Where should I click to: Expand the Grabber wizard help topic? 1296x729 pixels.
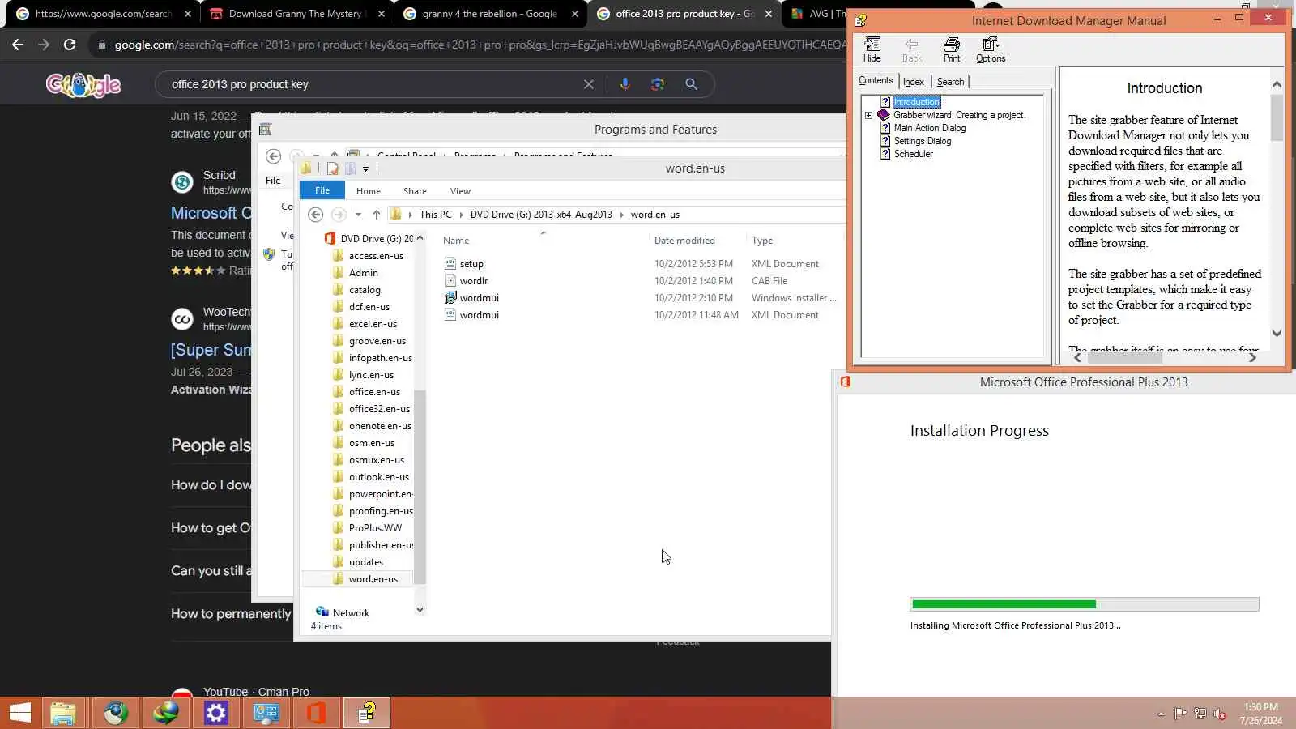pyautogui.click(x=869, y=115)
